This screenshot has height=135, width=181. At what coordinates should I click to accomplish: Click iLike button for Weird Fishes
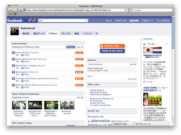(79, 66)
